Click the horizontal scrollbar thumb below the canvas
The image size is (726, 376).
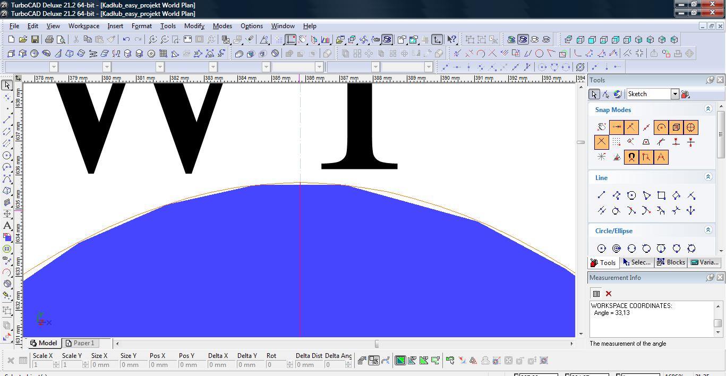[x=377, y=344]
